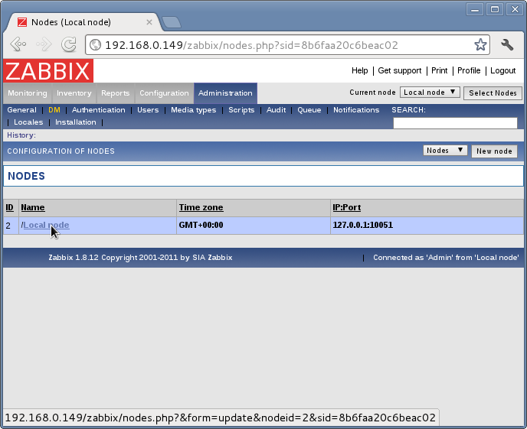This screenshot has width=527, height=429.
Task: Go to Users submenu
Action: (x=148, y=110)
